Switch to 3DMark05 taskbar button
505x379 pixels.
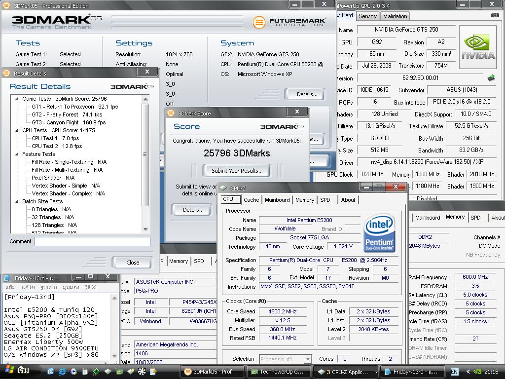[x=212, y=372]
